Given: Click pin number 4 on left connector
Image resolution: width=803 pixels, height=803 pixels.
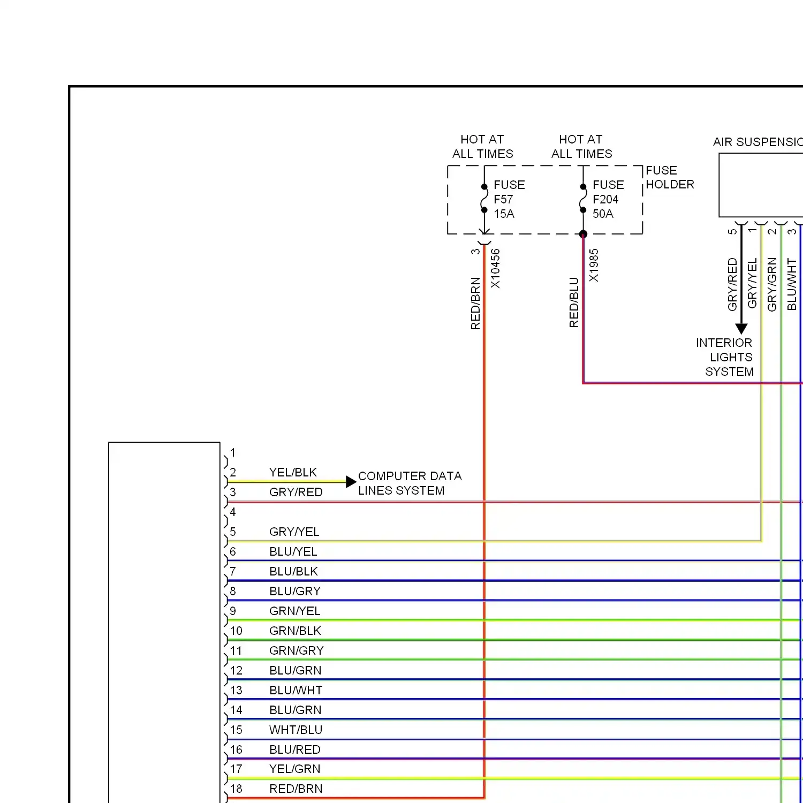Looking at the screenshot, I should pyautogui.click(x=233, y=512).
